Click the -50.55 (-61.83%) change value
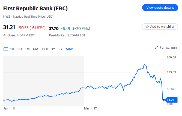 pyautogui.click(x=32, y=28)
